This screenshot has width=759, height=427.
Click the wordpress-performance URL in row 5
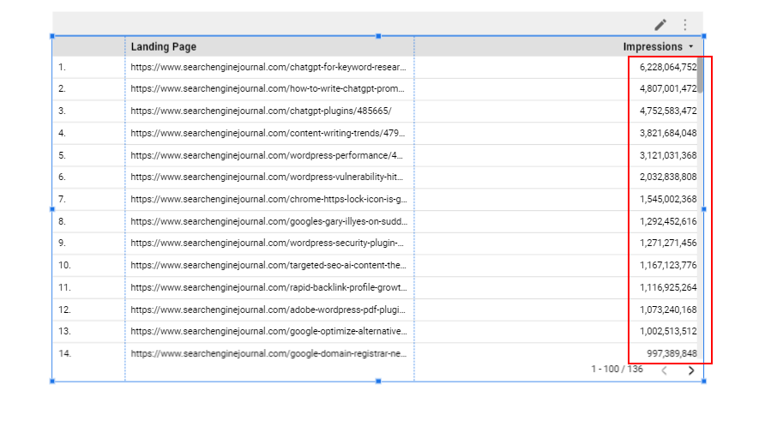[x=268, y=155]
